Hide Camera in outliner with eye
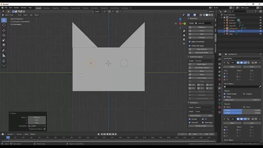The width and height of the screenshot is (263, 148). 261,20
